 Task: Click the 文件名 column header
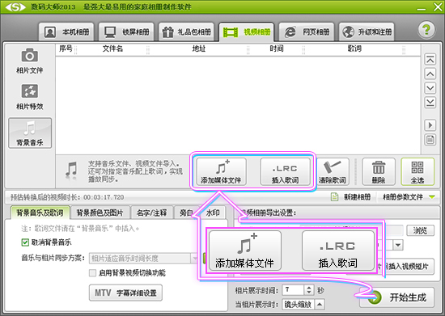click(112, 48)
